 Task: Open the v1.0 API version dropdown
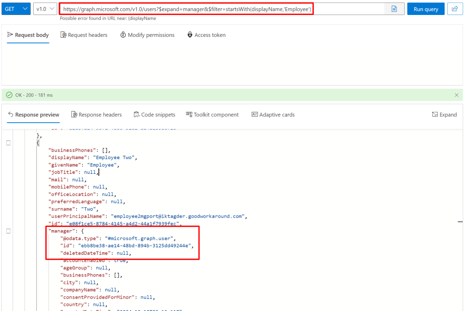tap(45, 9)
